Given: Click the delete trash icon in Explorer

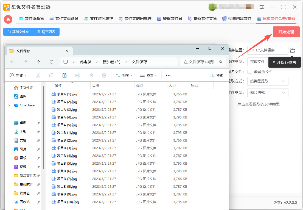Looking at the screenshot, I should (x=104, y=75).
